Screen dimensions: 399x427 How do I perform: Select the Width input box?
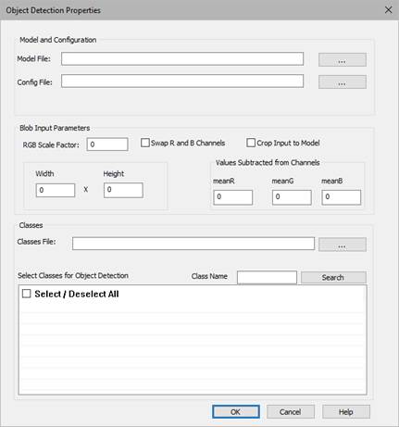click(x=56, y=190)
